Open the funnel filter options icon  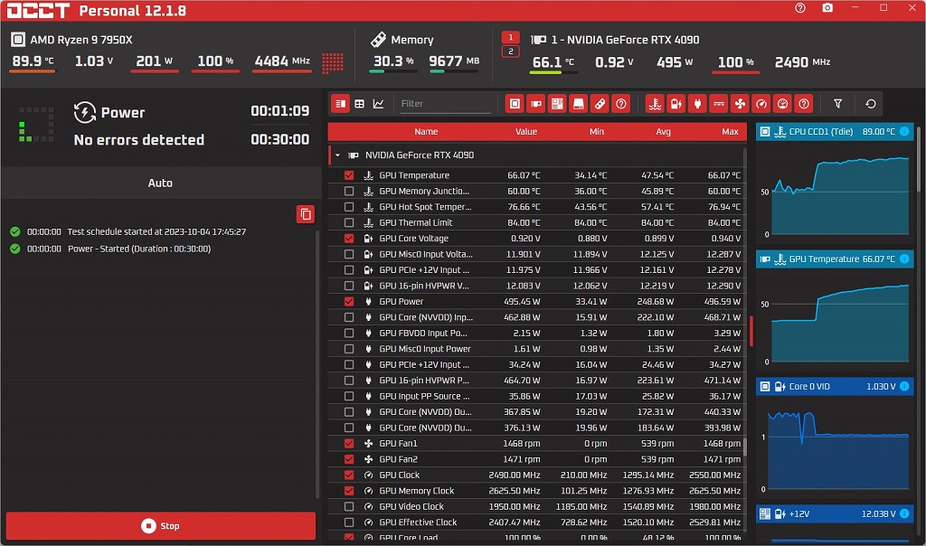pos(837,104)
